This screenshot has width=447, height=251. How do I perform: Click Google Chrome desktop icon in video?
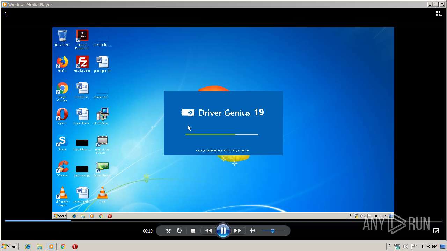coord(62,92)
